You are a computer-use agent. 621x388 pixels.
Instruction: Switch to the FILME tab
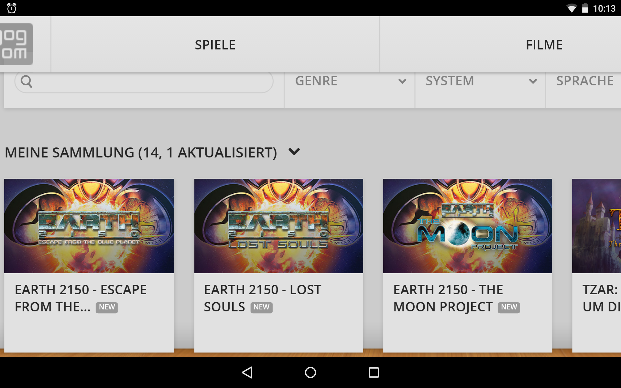point(544,45)
